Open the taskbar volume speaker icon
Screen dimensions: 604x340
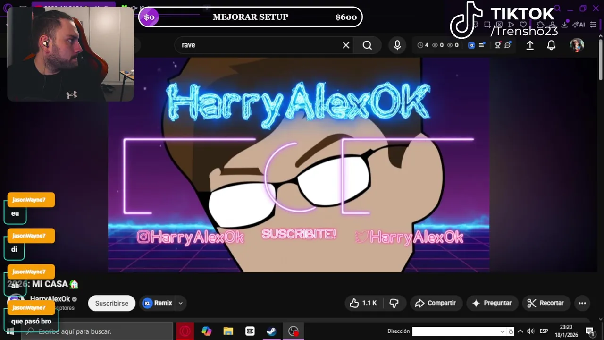point(530,331)
